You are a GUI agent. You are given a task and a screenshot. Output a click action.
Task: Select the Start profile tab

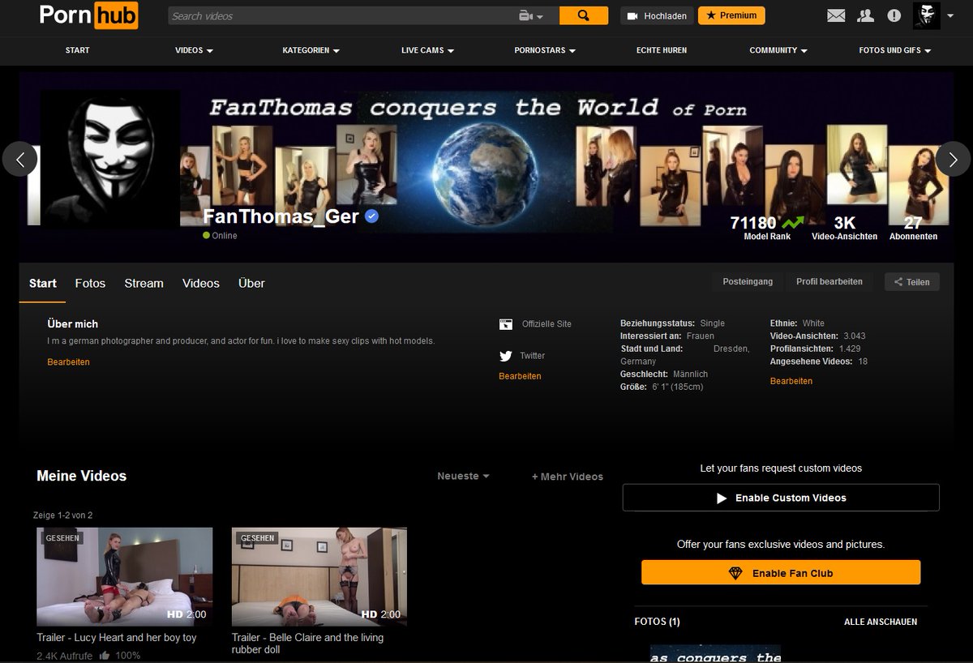pos(42,283)
